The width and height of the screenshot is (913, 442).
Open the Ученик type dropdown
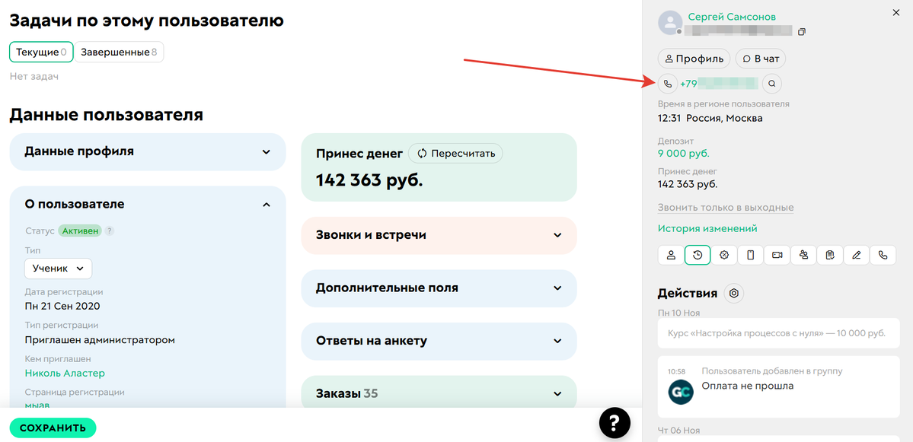pos(59,269)
